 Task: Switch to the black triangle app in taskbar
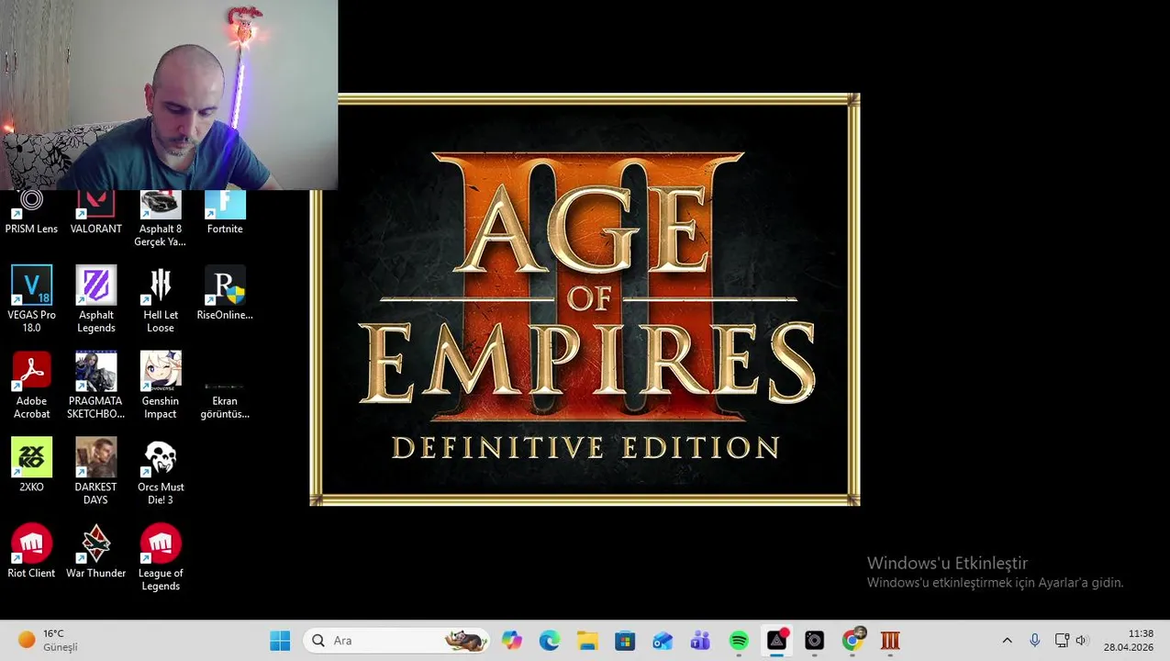pos(777,641)
